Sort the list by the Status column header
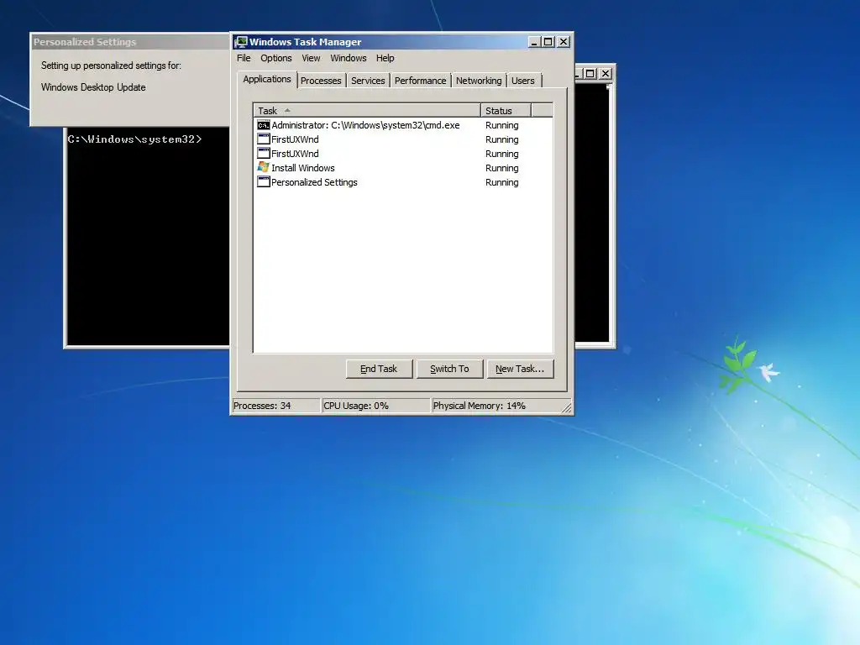 coord(506,111)
